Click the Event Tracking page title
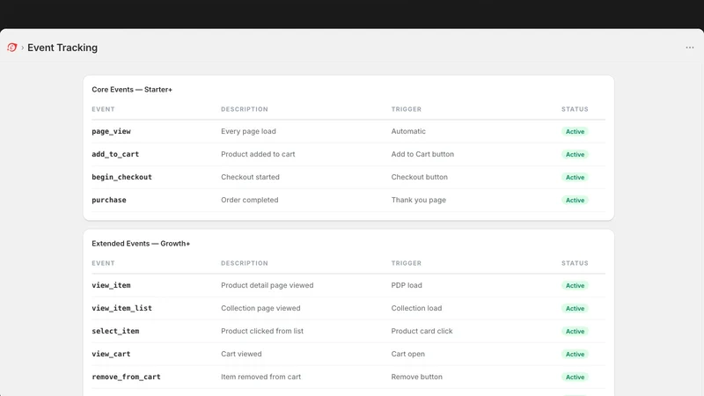 pyautogui.click(x=62, y=48)
